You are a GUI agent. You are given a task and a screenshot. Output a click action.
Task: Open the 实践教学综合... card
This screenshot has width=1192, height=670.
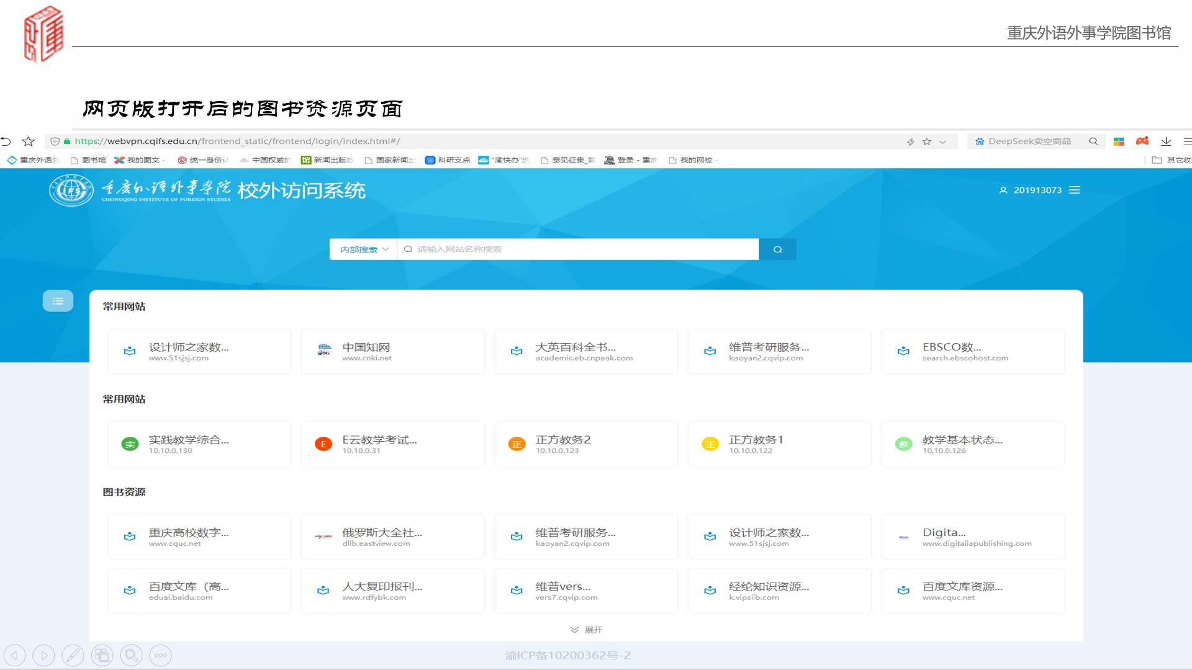pyautogui.click(x=199, y=444)
